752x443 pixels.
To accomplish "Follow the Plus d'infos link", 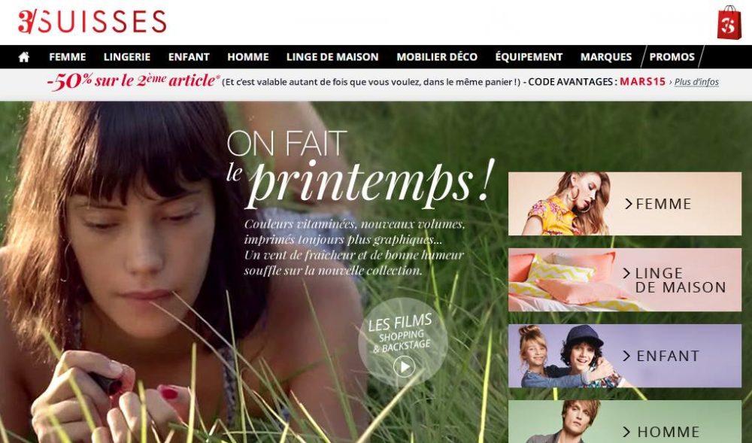I will (x=696, y=82).
